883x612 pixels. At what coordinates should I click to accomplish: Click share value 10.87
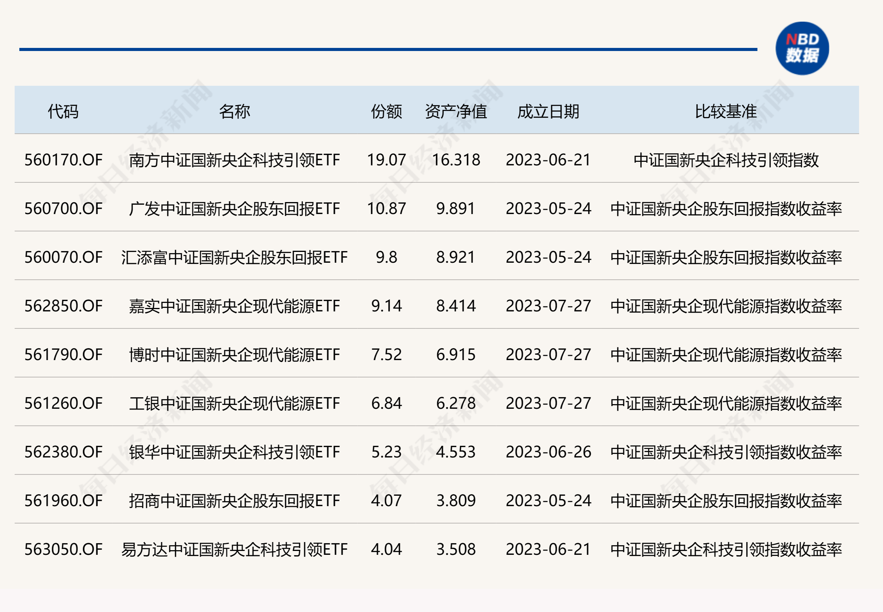pos(387,209)
